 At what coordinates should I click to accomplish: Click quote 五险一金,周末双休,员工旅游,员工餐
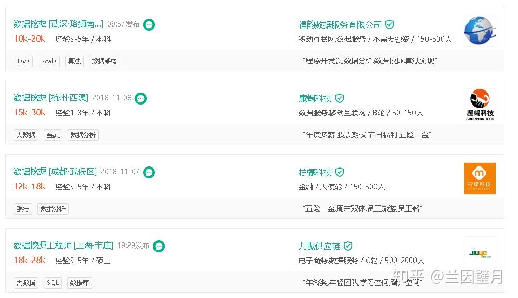pos(362,209)
